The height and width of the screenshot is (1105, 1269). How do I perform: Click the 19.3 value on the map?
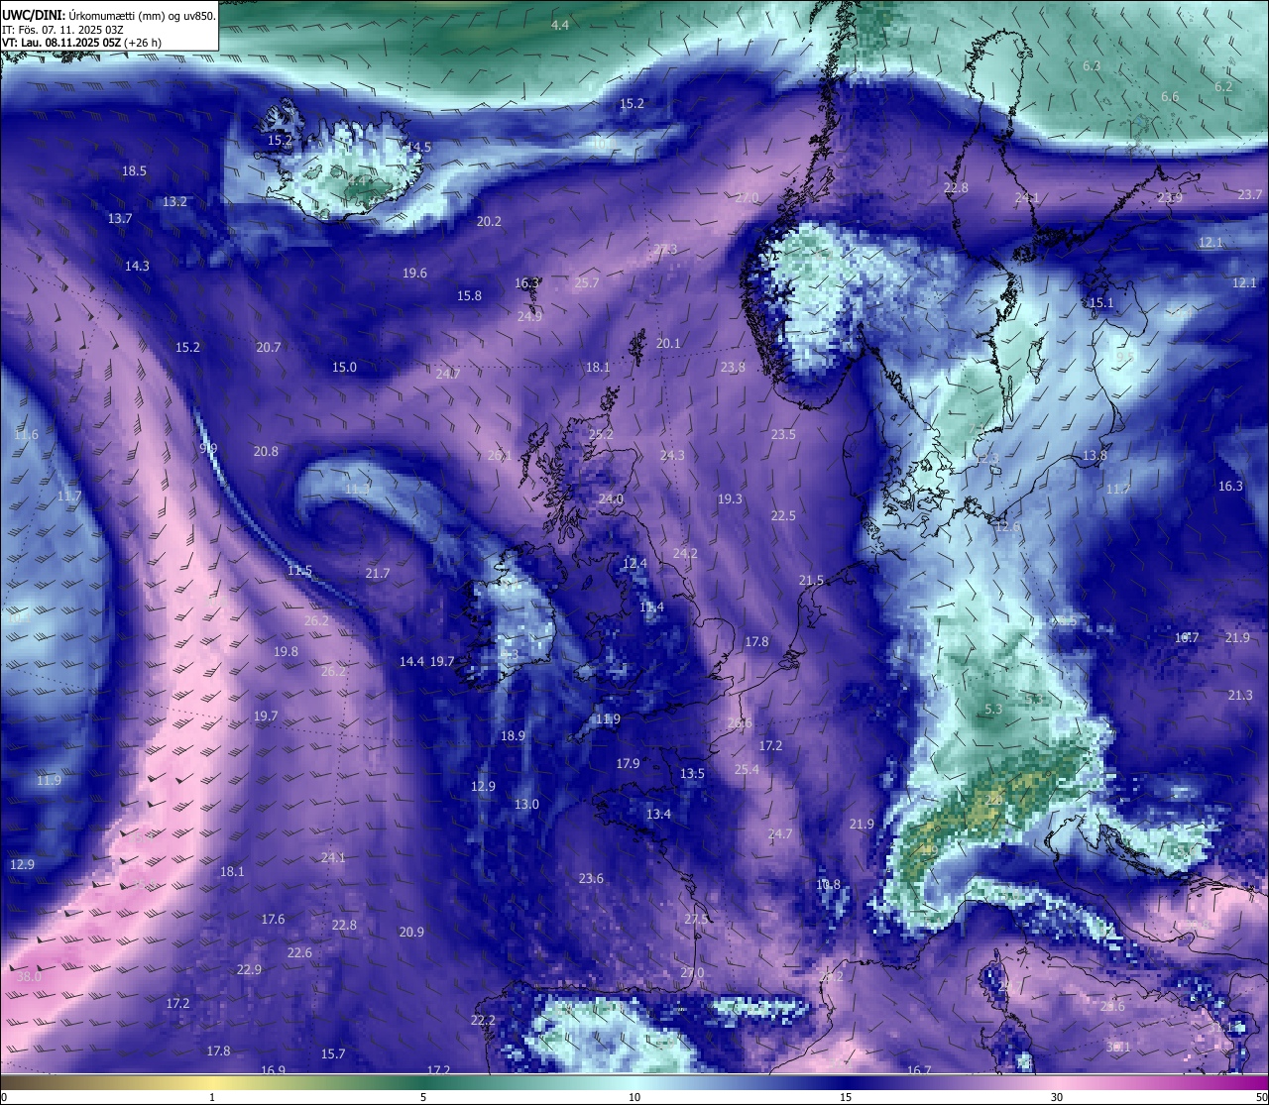[730, 498]
